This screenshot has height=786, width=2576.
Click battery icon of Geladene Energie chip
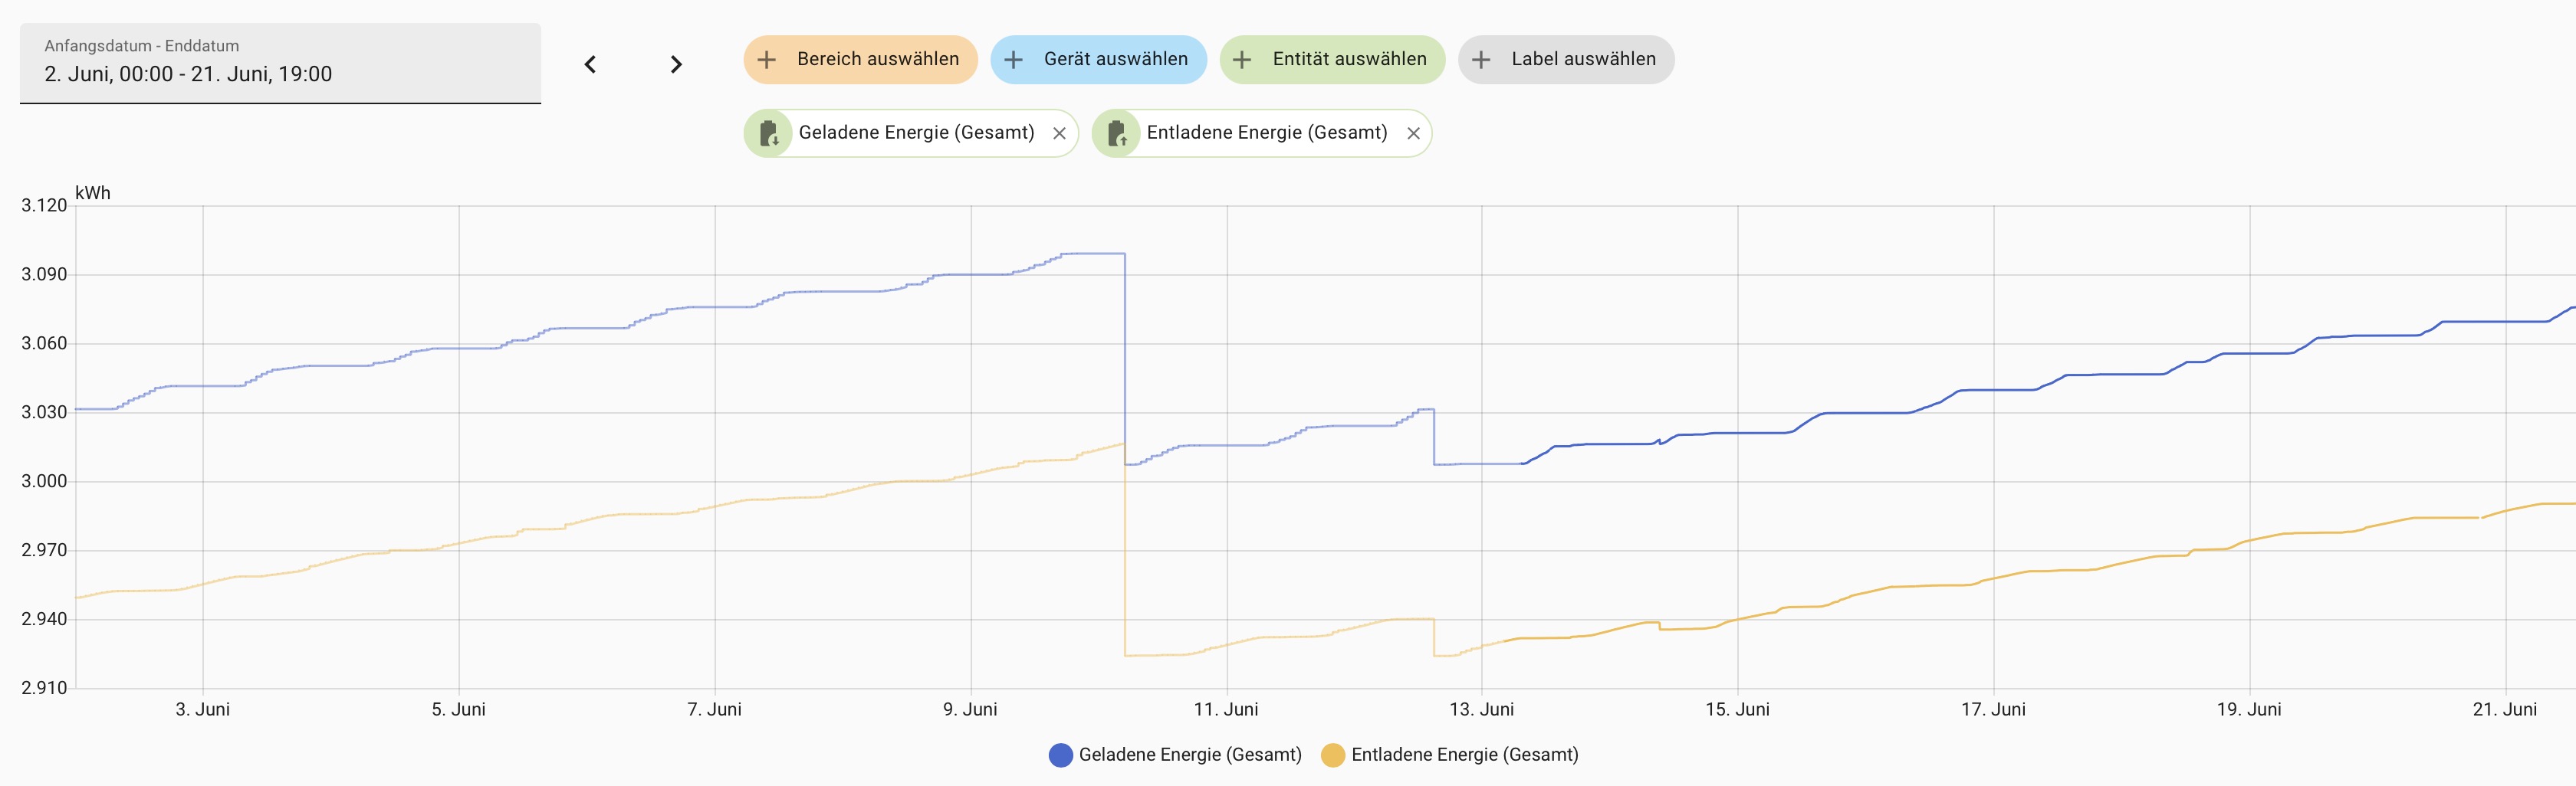coord(769,133)
